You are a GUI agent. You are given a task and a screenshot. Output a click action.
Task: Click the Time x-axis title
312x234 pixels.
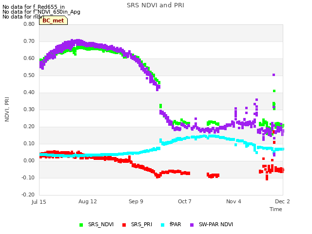coord(276,209)
